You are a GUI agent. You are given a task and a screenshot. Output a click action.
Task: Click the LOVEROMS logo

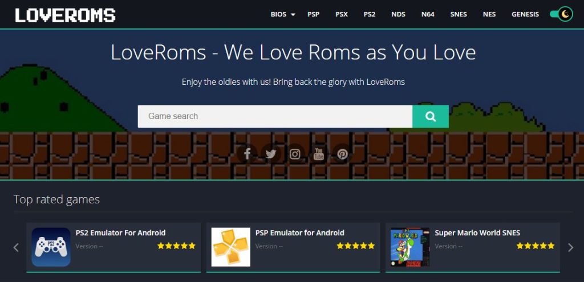(x=65, y=15)
